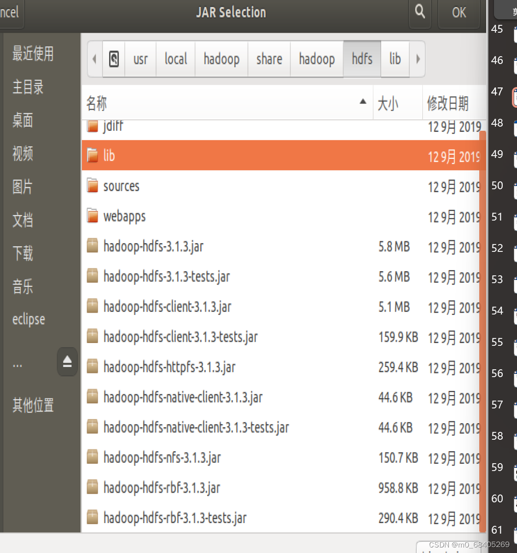Sort files by the 大小 column header
The height and width of the screenshot is (553, 517).
coord(397,103)
